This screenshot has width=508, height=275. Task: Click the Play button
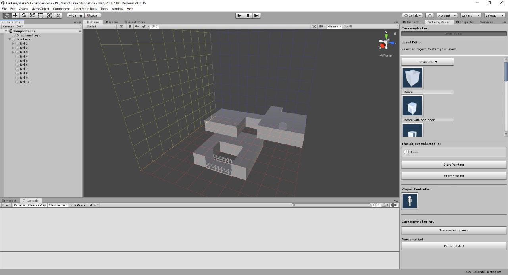239,15
